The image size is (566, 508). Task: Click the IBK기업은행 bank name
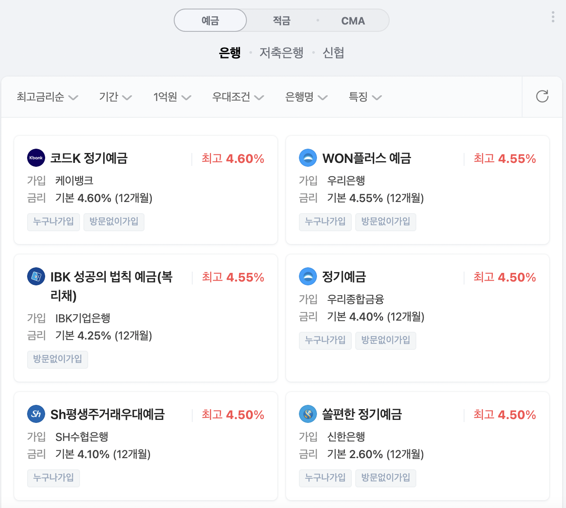(83, 318)
